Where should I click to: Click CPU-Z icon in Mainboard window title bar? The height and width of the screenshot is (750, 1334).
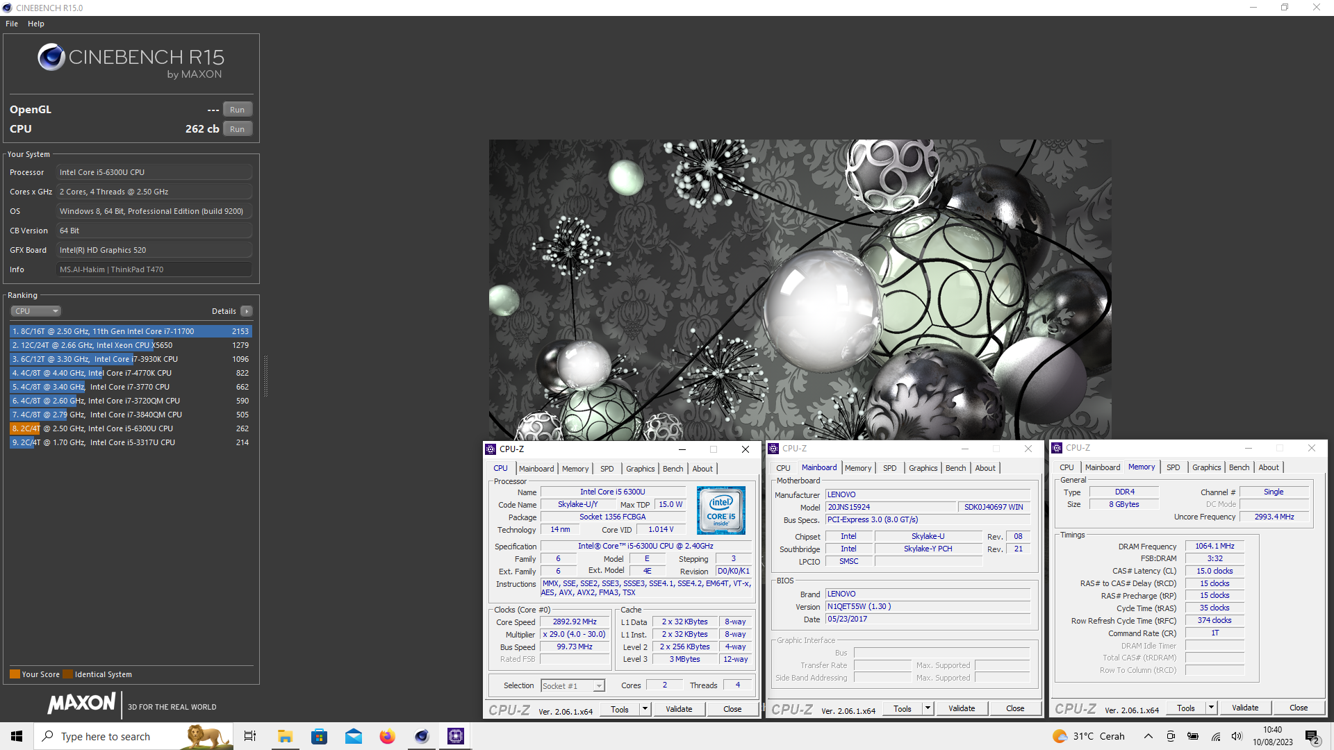[x=773, y=449]
